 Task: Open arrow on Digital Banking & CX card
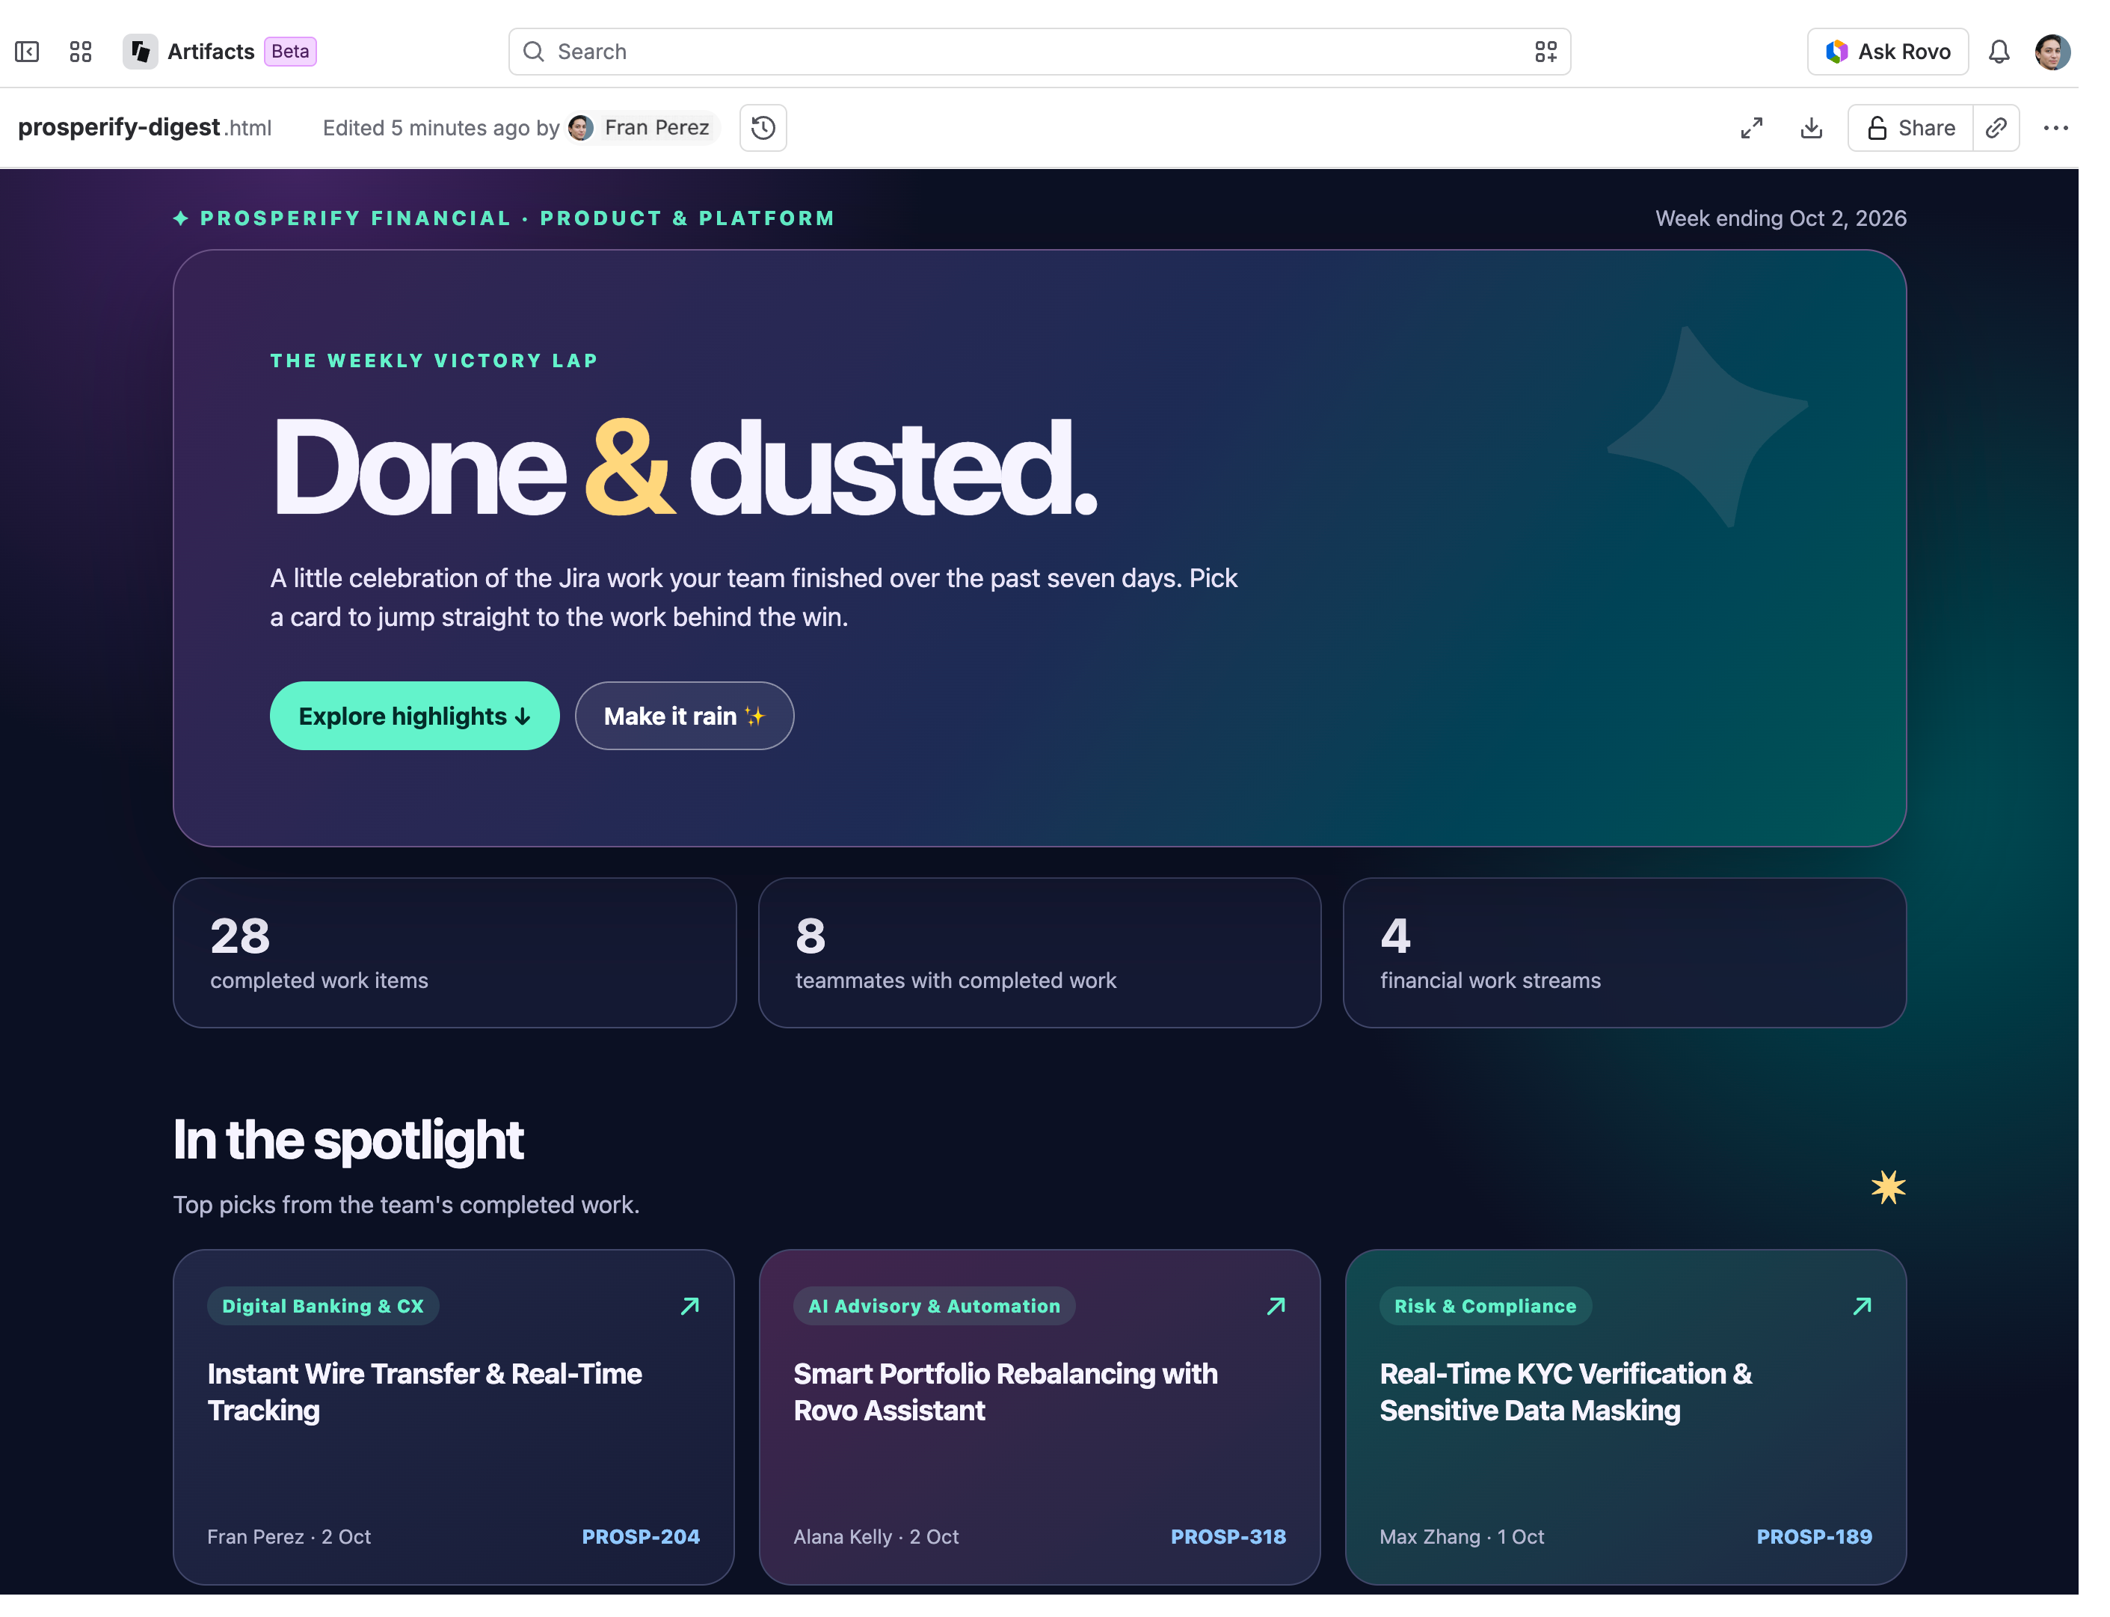click(690, 1305)
